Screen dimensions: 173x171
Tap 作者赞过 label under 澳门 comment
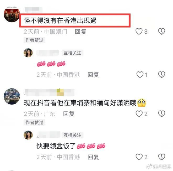(34, 40)
